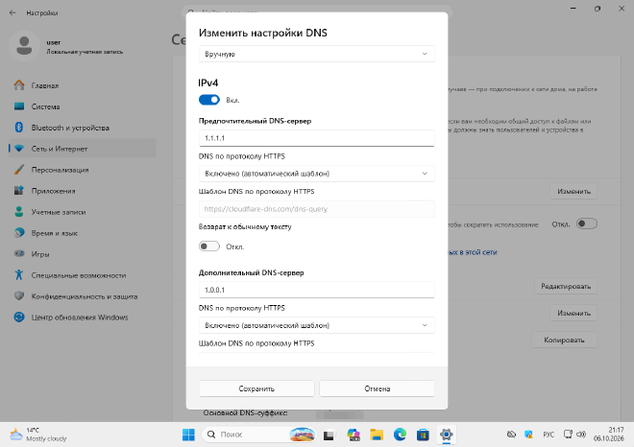
Task: Edit alternate DNS server field 1.0.0.1
Action: tap(317, 290)
